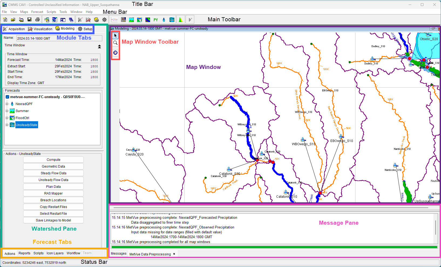Viewport: 441px width, 267px height.
Task: Click the Open folder toolbar icon
Action: click(x=13, y=20)
